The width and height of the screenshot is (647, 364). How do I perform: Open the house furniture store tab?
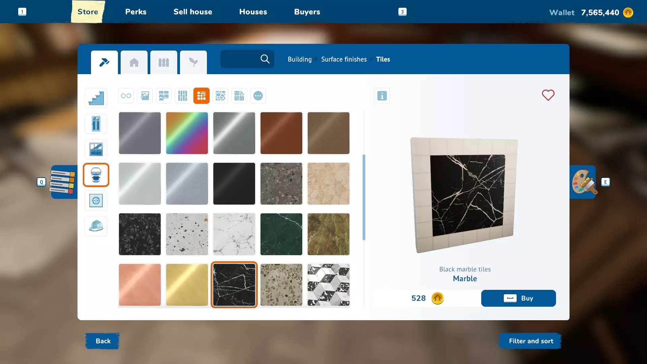134,62
